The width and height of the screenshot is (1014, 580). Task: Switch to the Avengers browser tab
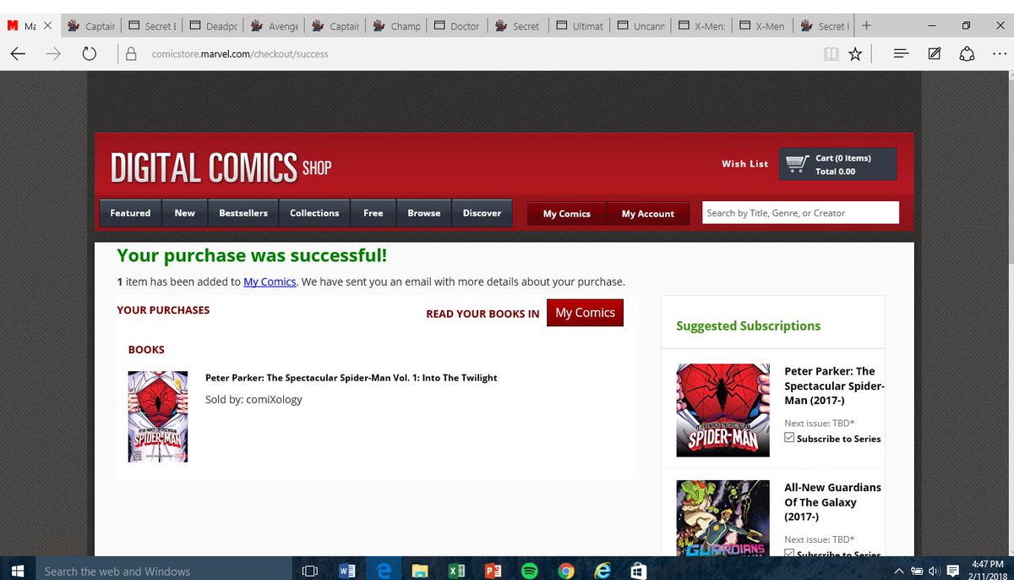click(x=275, y=26)
